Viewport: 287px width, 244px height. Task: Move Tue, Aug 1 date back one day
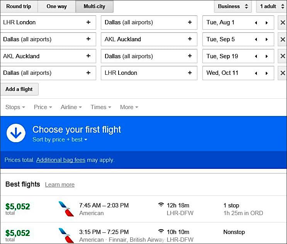point(256,23)
